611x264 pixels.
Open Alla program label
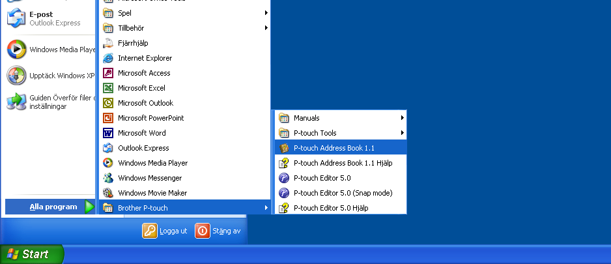(53, 207)
